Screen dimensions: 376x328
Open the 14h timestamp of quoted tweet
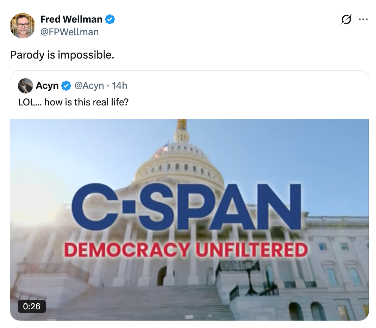pyautogui.click(x=120, y=86)
